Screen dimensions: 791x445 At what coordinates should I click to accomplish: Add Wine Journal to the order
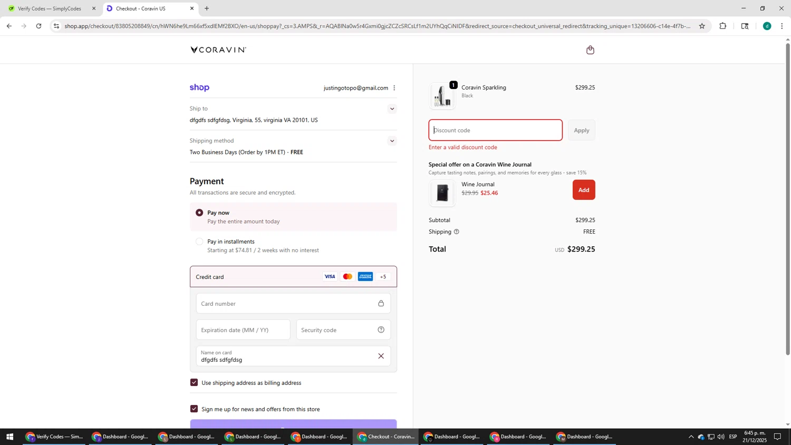coord(584,190)
